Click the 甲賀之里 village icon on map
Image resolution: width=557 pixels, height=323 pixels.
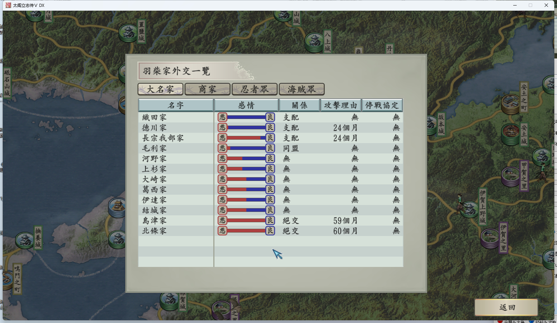(510, 176)
